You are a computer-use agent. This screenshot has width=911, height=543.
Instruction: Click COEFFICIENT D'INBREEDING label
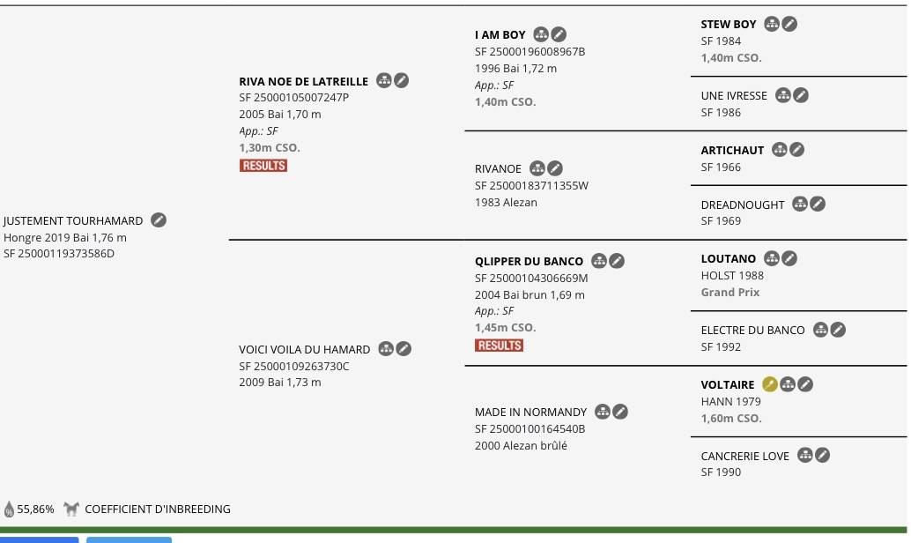(158, 510)
